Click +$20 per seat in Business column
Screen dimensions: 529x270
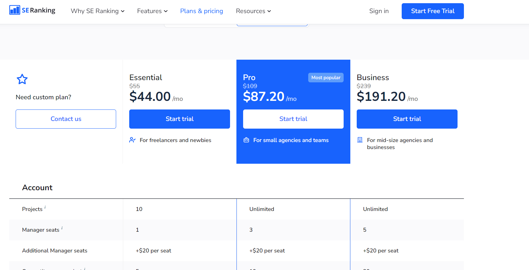[381, 251]
